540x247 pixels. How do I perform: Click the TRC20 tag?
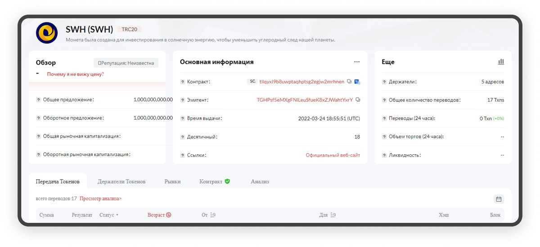click(x=130, y=30)
